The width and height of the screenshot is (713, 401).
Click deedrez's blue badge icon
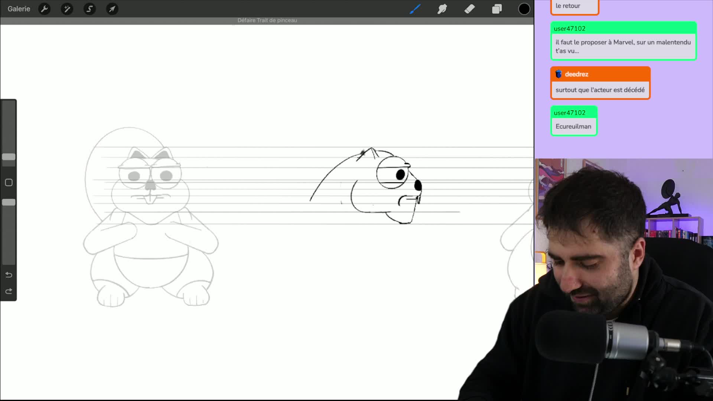(558, 74)
